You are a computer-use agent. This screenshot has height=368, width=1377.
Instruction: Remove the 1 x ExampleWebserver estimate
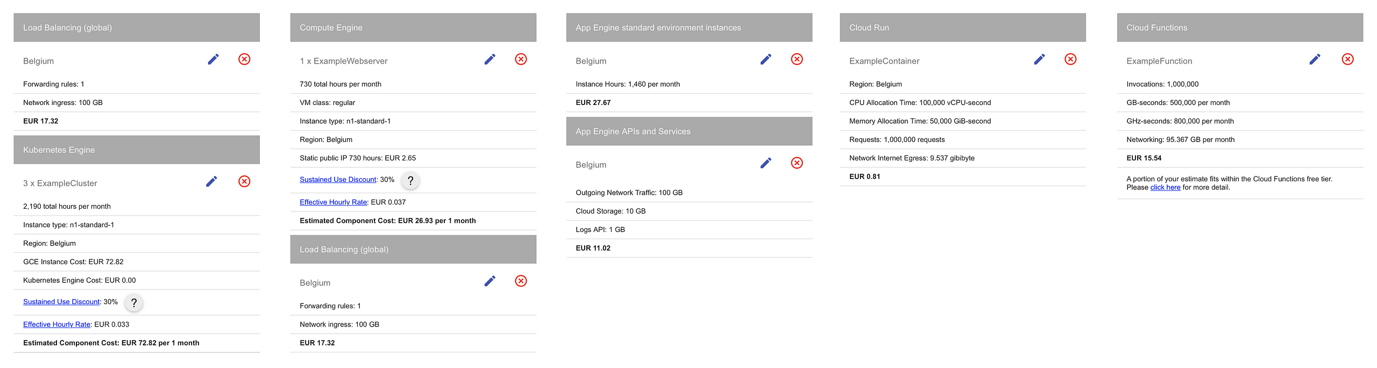(x=521, y=59)
